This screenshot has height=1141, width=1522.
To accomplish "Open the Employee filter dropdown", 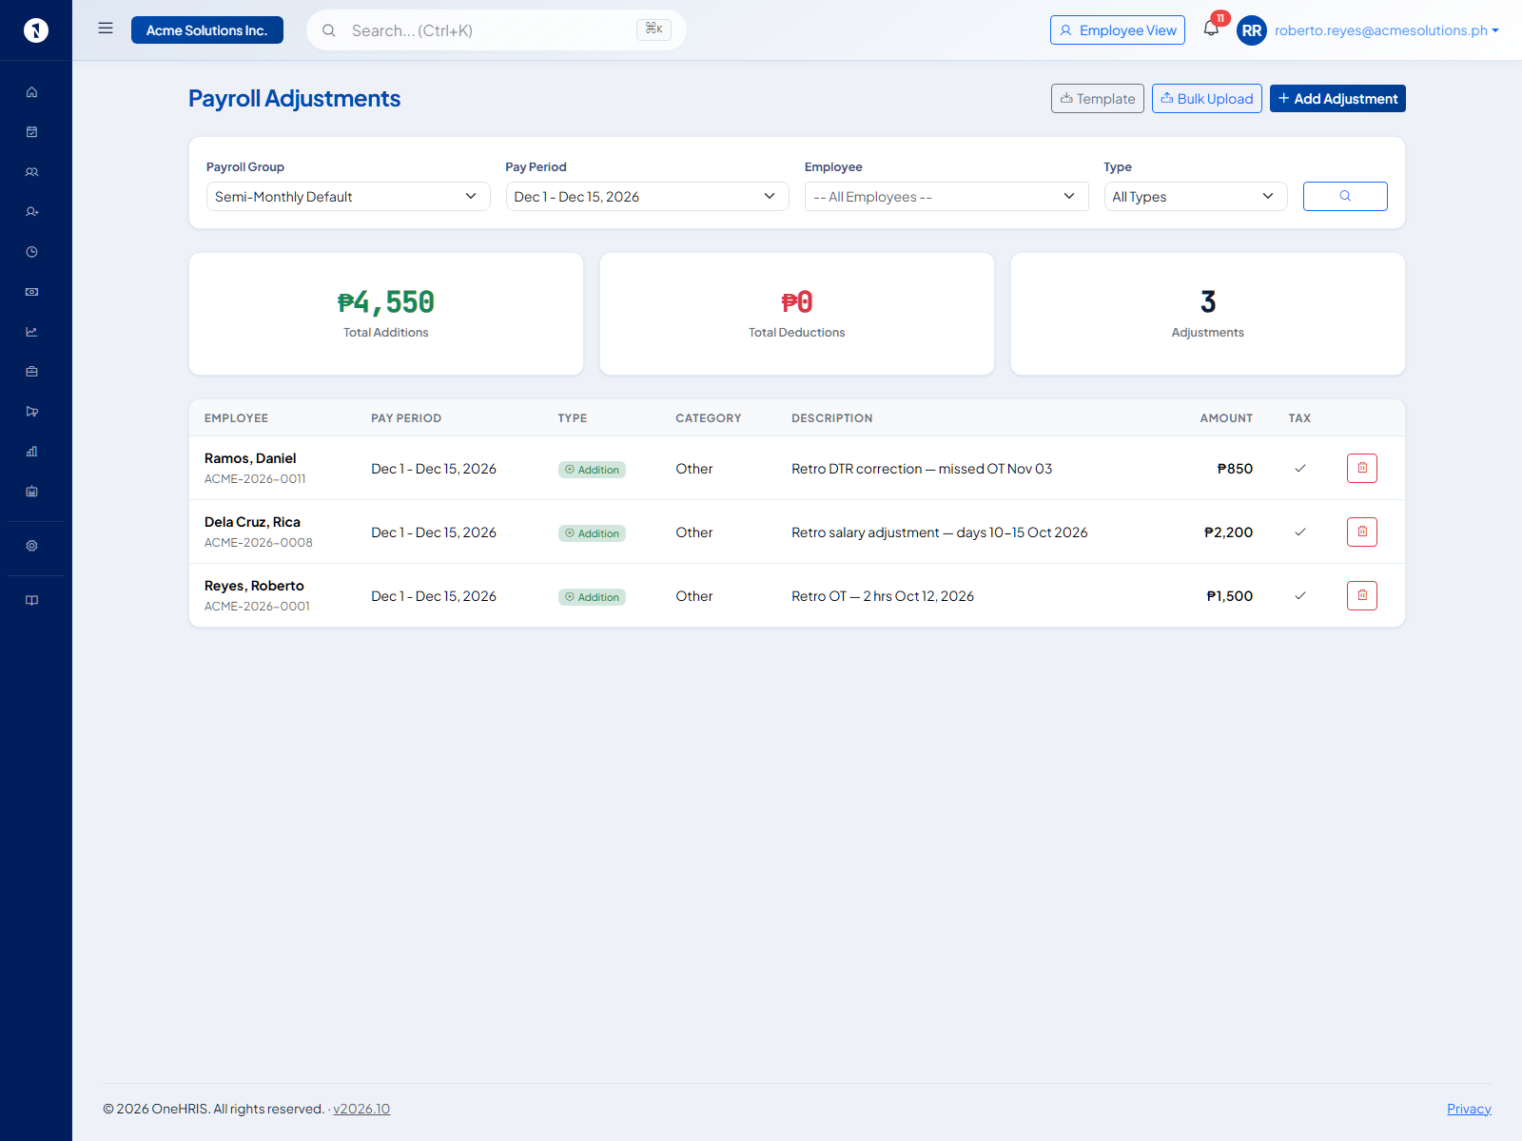I will click(x=946, y=196).
